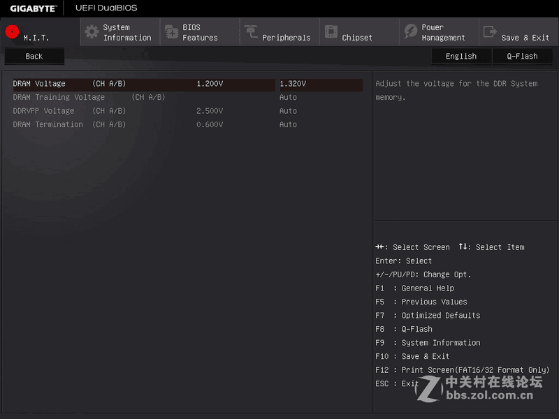Viewport: 559px width, 419px height.
Task: Switch to the Chipset tab
Action: 358,31
